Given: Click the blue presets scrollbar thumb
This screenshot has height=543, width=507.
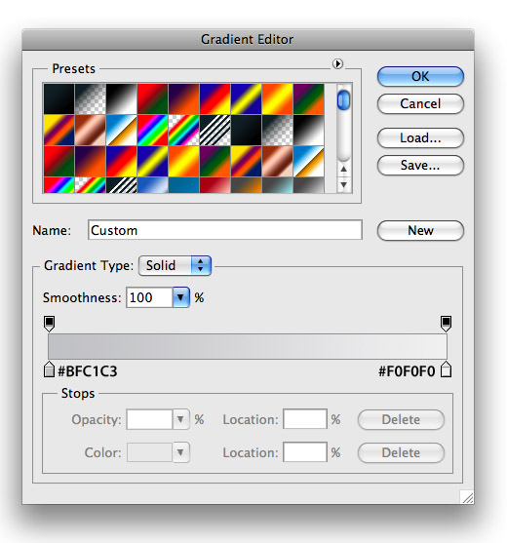Looking at the screenshot, I should (x=343, y=100).
